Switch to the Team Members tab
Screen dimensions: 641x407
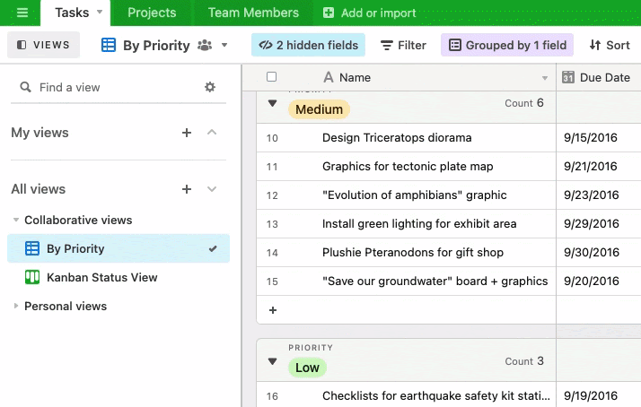253,13
